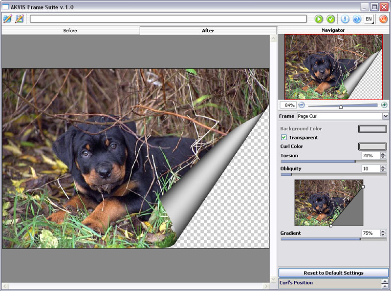Image resolution: width=391 pixels, height=291 pixels.
Task: Click horizontal scrollbar right arrow
Action: 266,286
